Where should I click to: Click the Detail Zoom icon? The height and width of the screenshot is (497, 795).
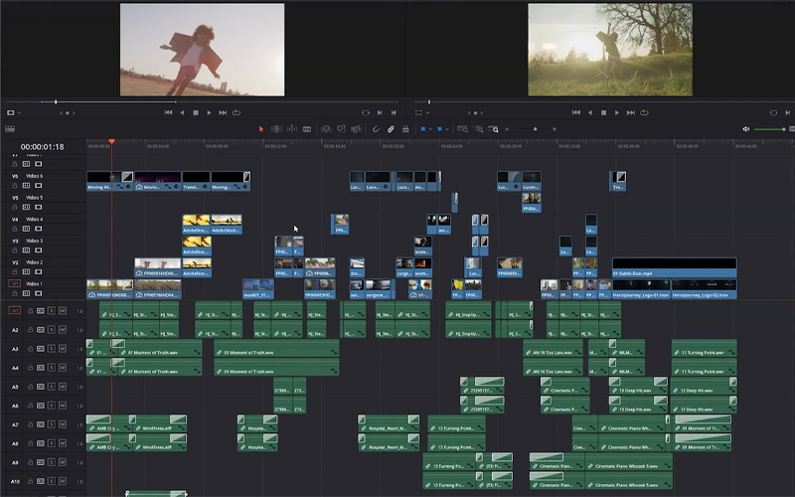click(x=479, y=129)
